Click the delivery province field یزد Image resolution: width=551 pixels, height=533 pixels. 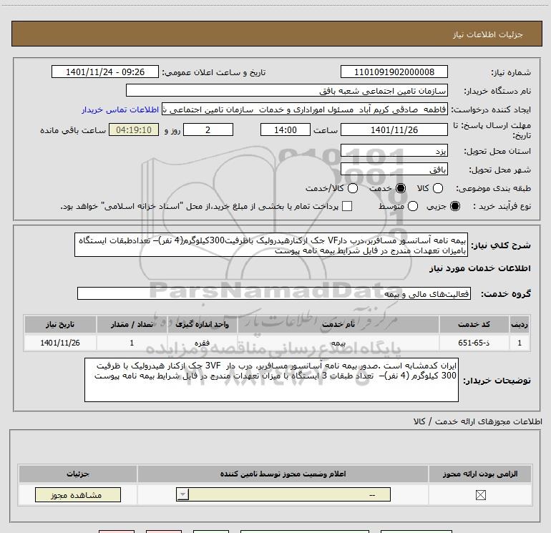click(x=394, y=151)
